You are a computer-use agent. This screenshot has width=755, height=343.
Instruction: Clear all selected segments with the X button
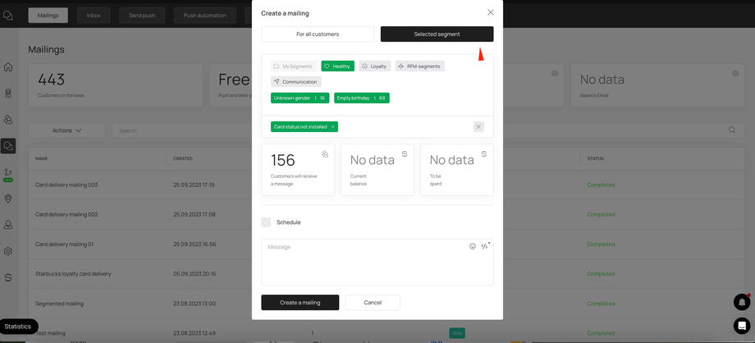tap(478, 126)
